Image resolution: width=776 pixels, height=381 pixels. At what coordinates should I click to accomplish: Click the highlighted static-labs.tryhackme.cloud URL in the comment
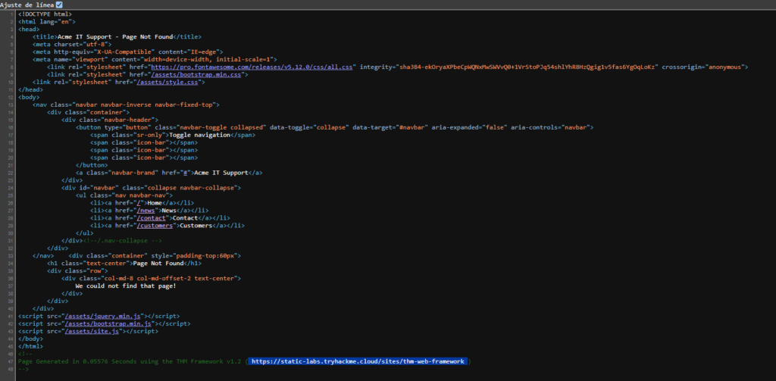coord(358,361)
